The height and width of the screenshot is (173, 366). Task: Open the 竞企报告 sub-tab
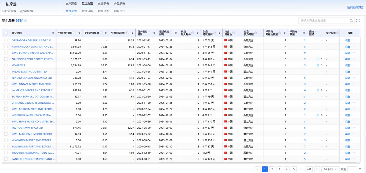(119, 11)
